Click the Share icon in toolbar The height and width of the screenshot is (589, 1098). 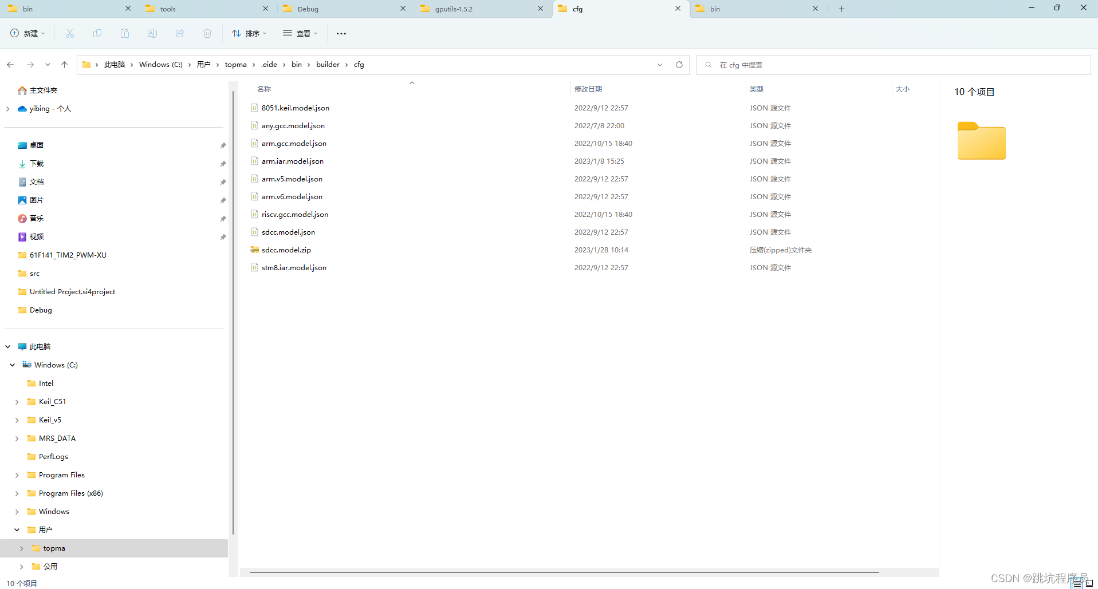180,33
